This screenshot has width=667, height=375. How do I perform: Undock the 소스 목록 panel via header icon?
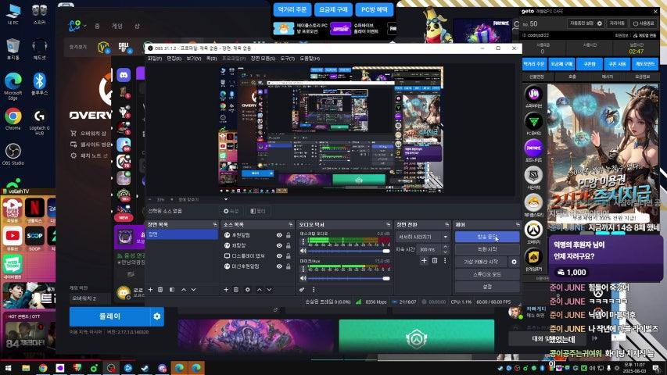tap(291, 224)
